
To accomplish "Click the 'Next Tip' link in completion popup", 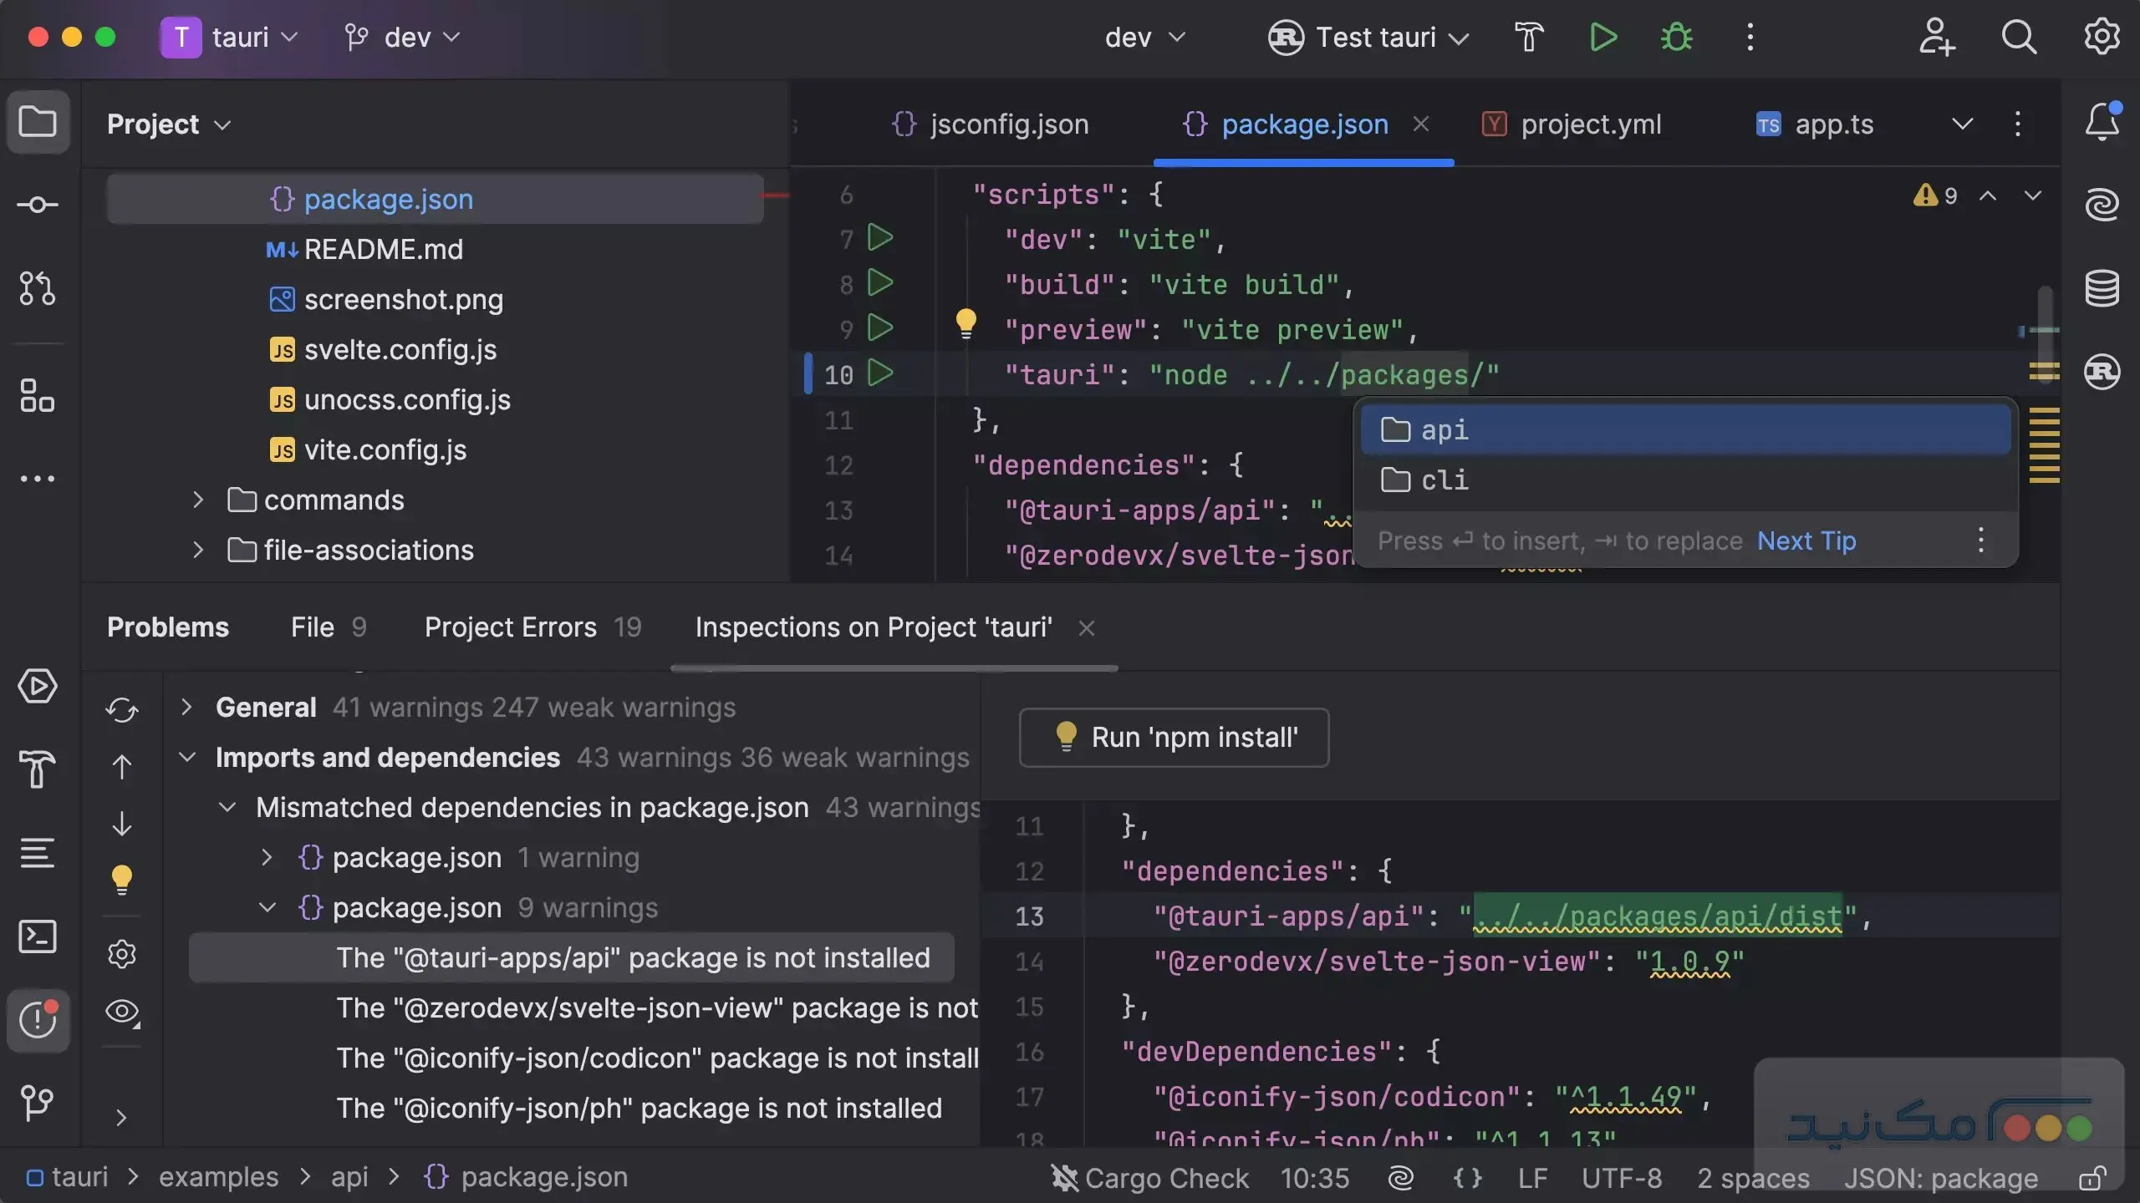I will pos(1806,541).
